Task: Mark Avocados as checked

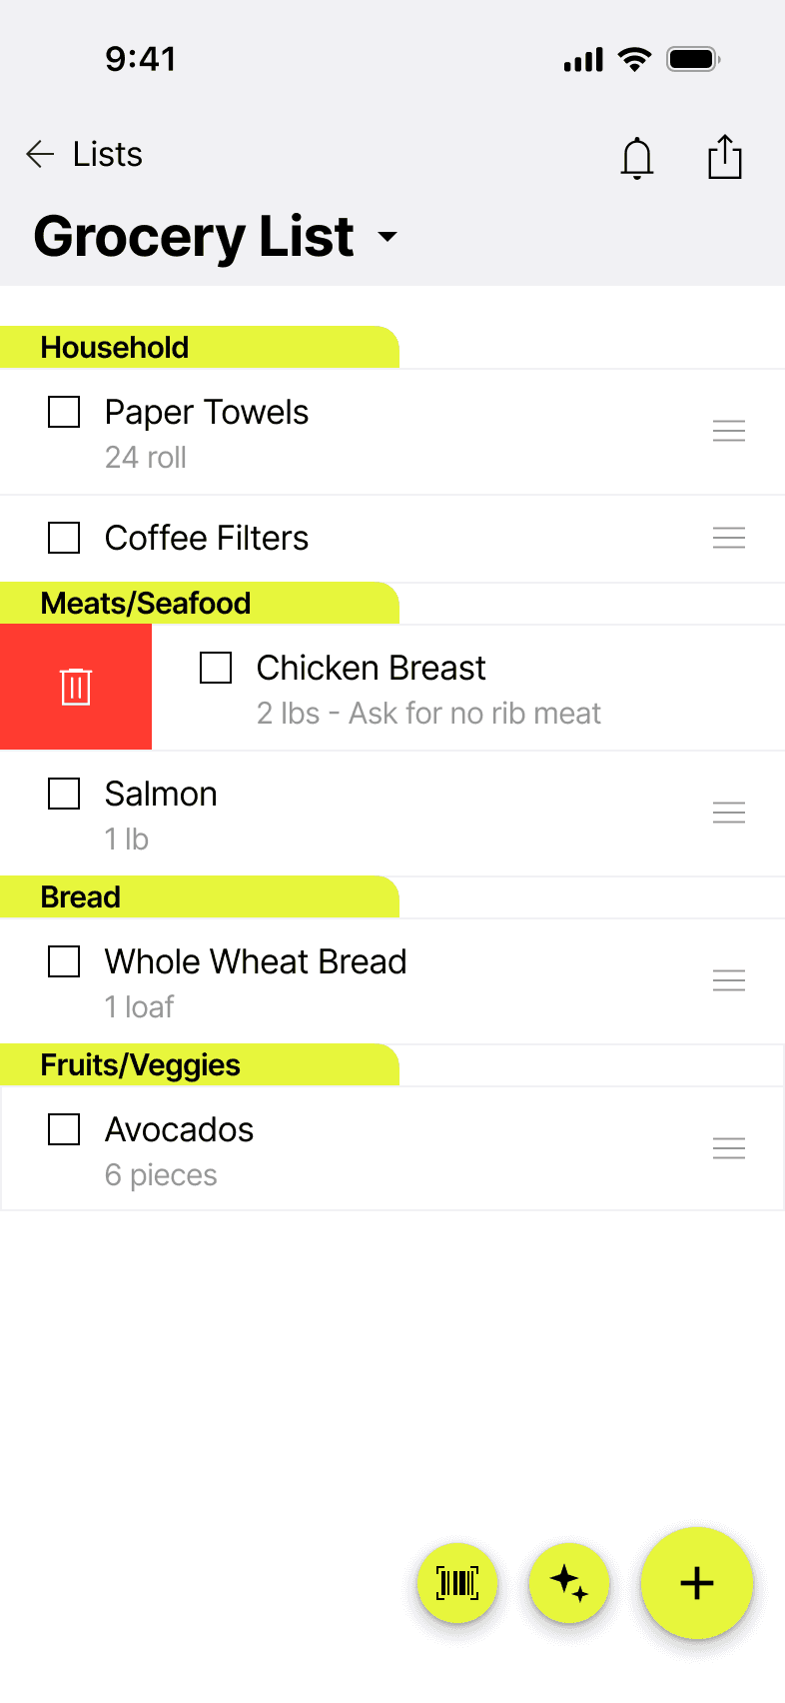Action: click(64, 1129)
